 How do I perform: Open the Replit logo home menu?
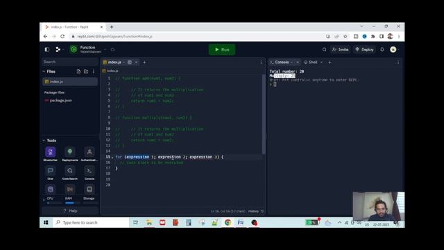[x=58, y=49]
